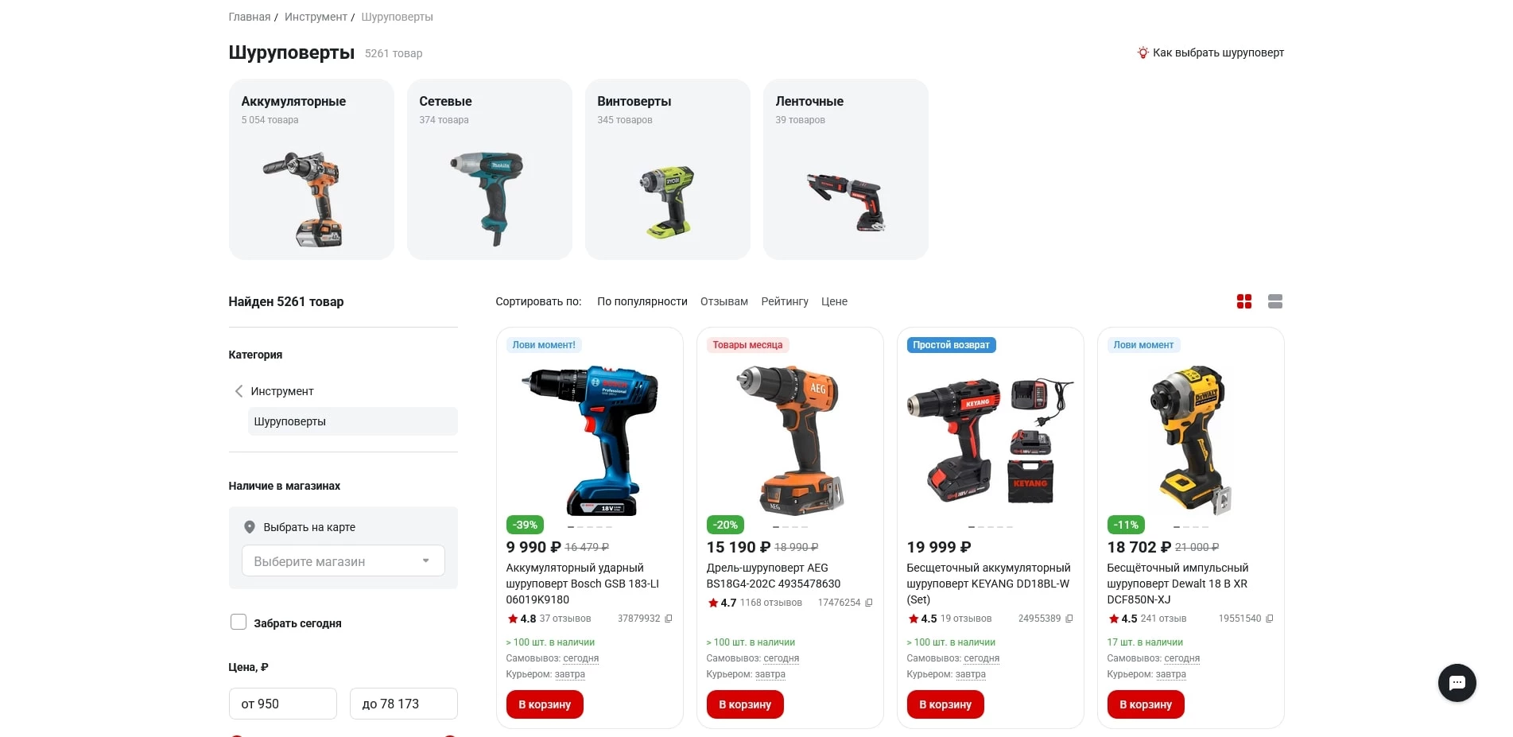Click the minimum price field 'от 950'
Screen dimensions: 1513x737
coord(283,704)
